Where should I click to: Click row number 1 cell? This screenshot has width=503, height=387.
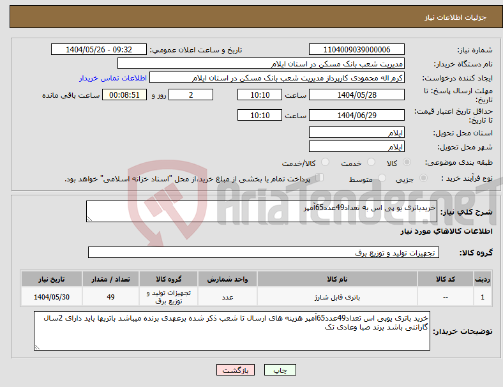pos(482,297)
